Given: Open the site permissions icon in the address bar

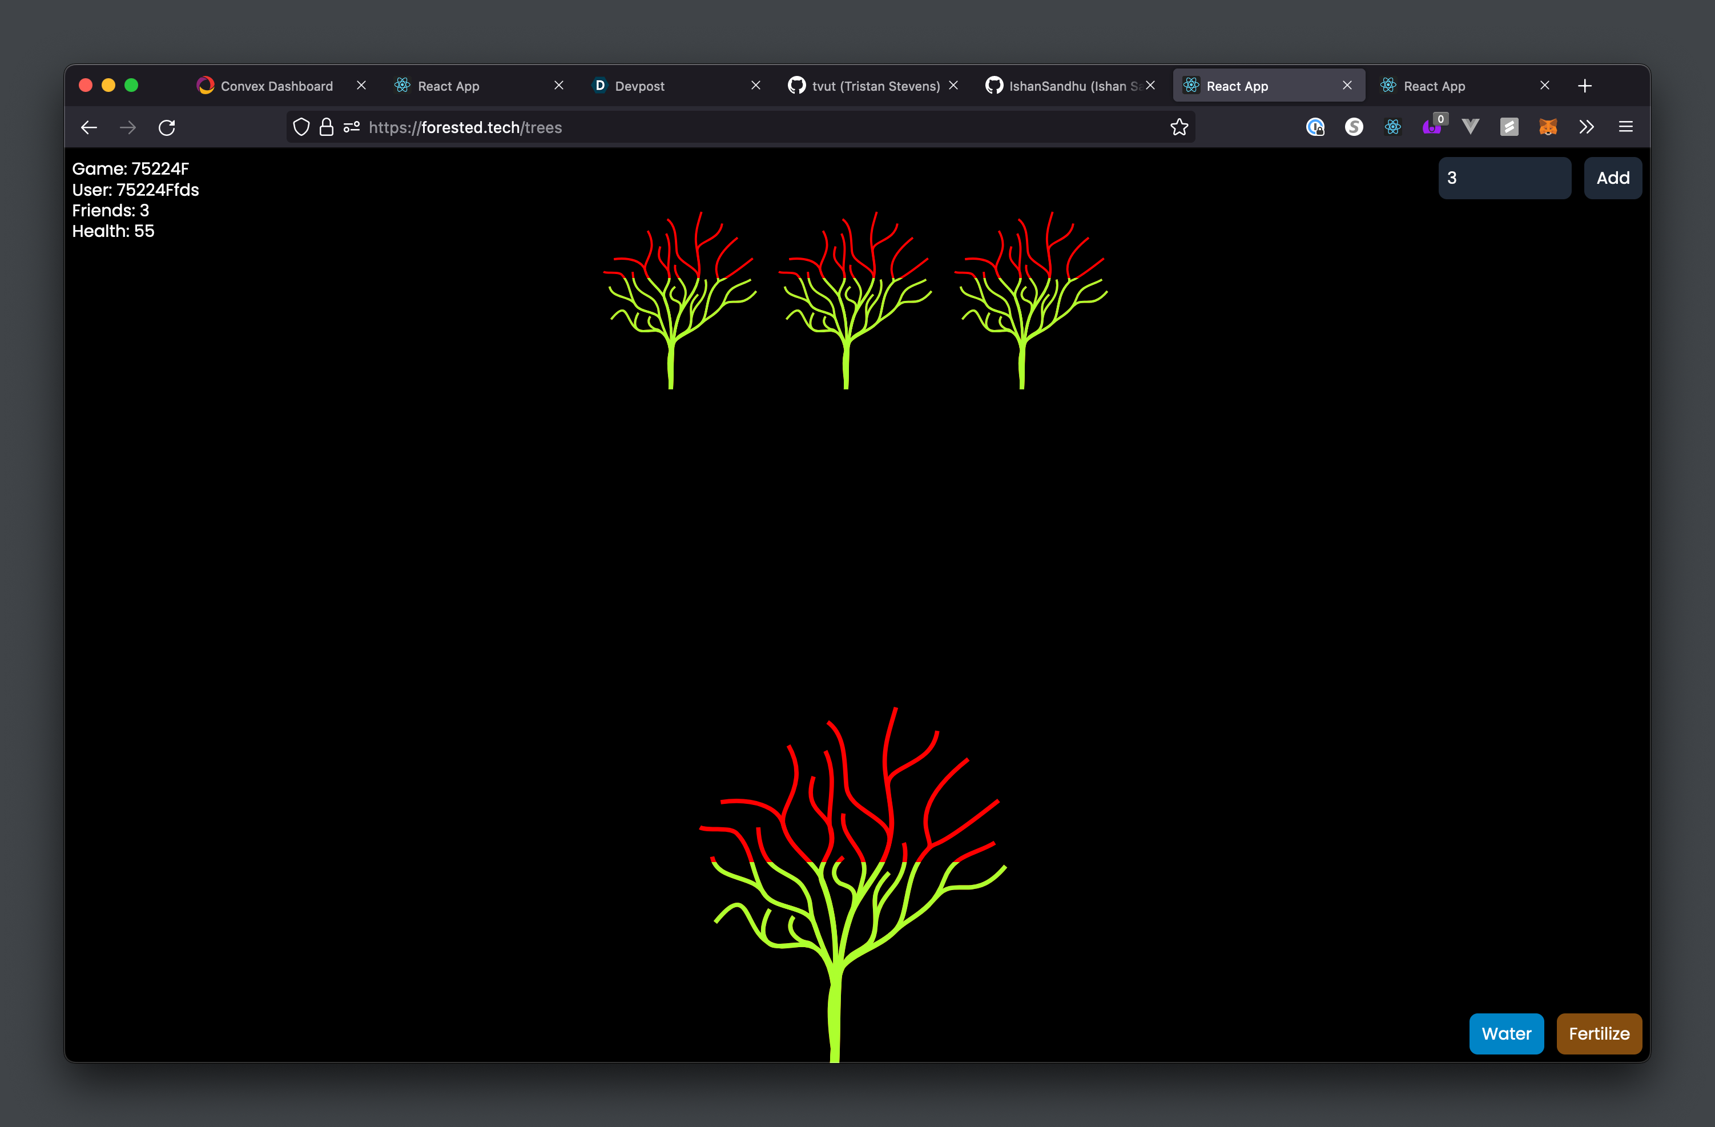Looking at the screenshot, I should (352, 127).
